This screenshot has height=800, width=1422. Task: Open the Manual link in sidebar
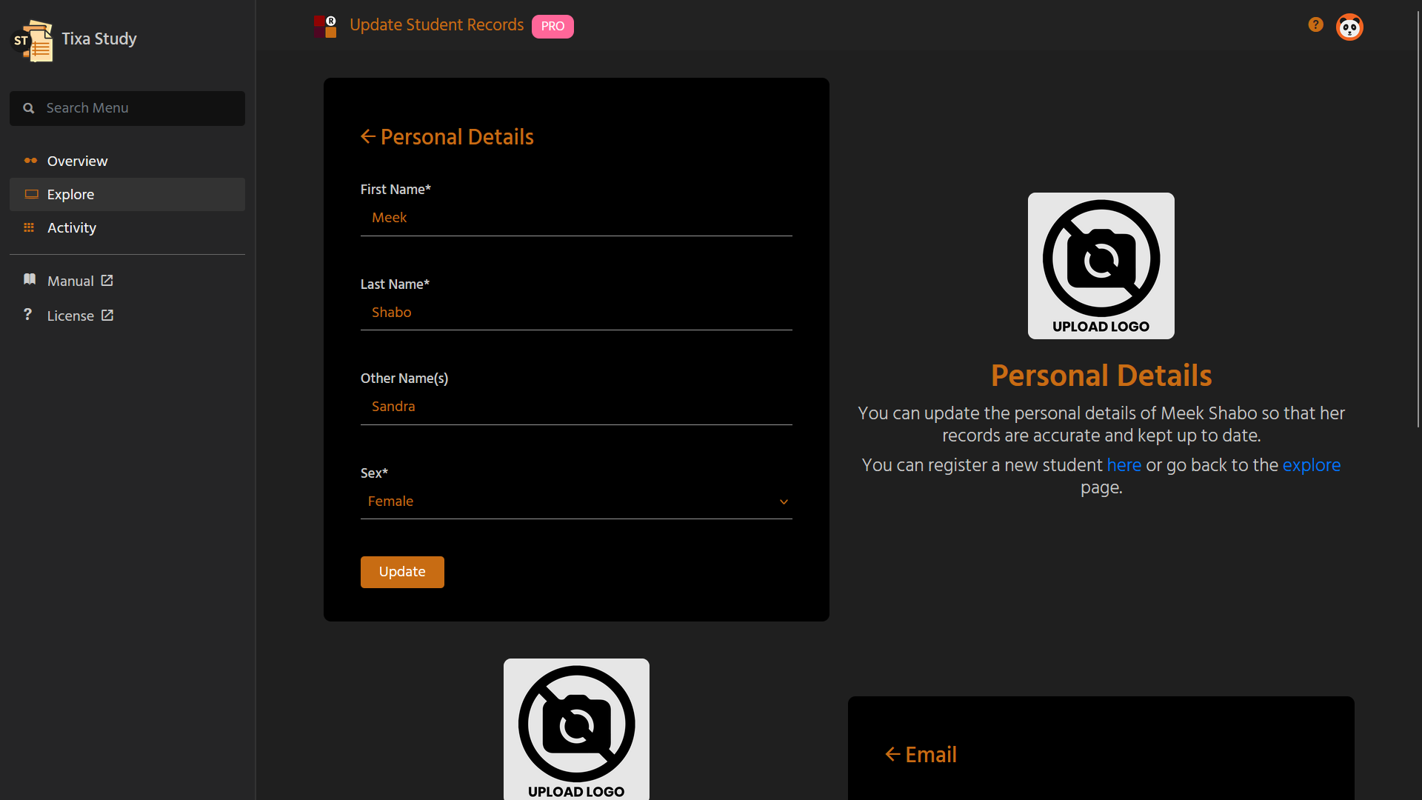(70, 281)
